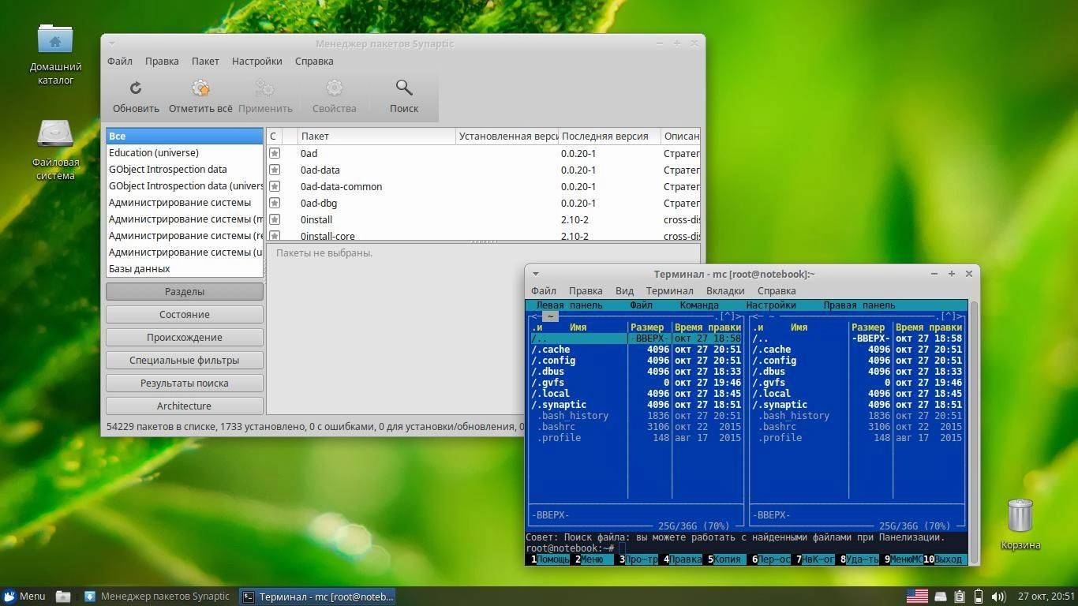The image size is (1078, 606).
Task: Click the Результаты поиска button
Action: [185, 383]
